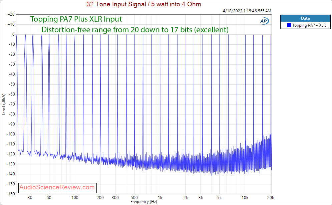Click the "3k" frequency axis label
The height and width of the screenshot is (205, 332).
click(x=201, y=198)
